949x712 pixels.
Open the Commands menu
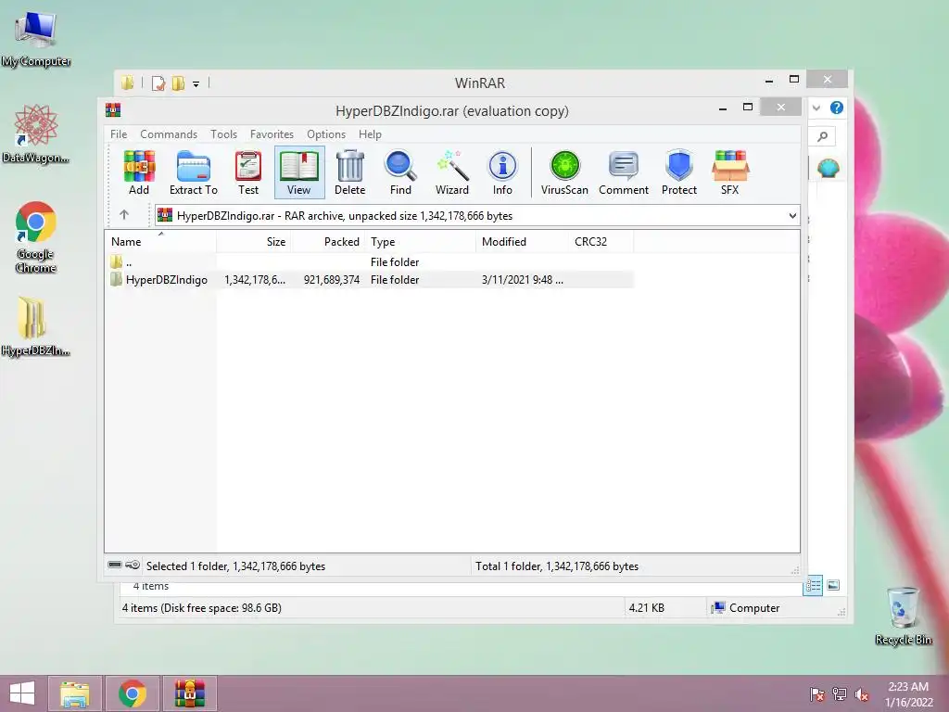tap(169, 133)
